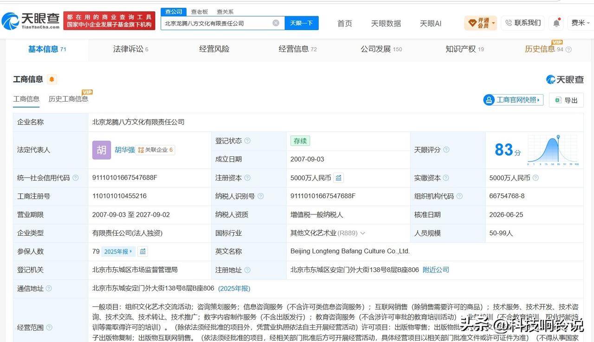The width and height of the screenshot is (594, 342).
Task: Click the help icon next to 天眼评分
Action: tap(446, 150)
